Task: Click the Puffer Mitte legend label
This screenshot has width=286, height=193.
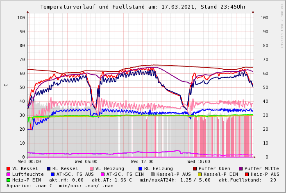Action: point(262,168)
